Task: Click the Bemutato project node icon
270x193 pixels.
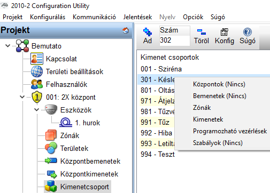Action: pos(22,46)
